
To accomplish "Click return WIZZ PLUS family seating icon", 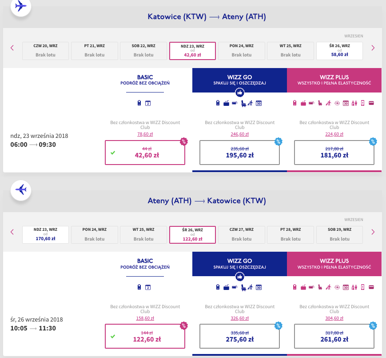I will point(354,287).
